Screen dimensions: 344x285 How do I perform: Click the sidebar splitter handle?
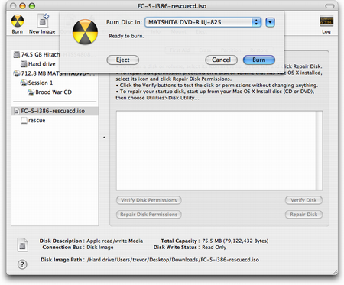click(x=104, y=138)
